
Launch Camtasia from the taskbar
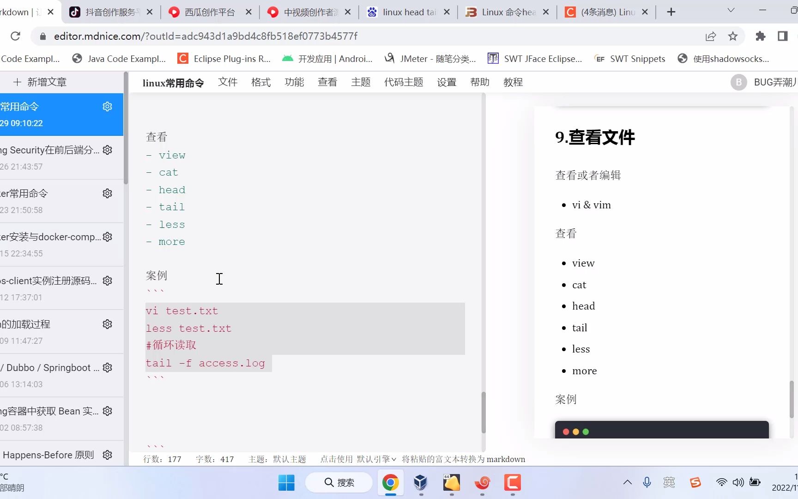512,482
